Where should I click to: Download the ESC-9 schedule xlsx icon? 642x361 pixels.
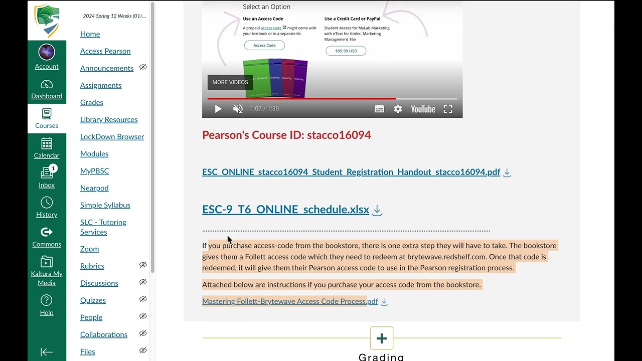point(377,210)
